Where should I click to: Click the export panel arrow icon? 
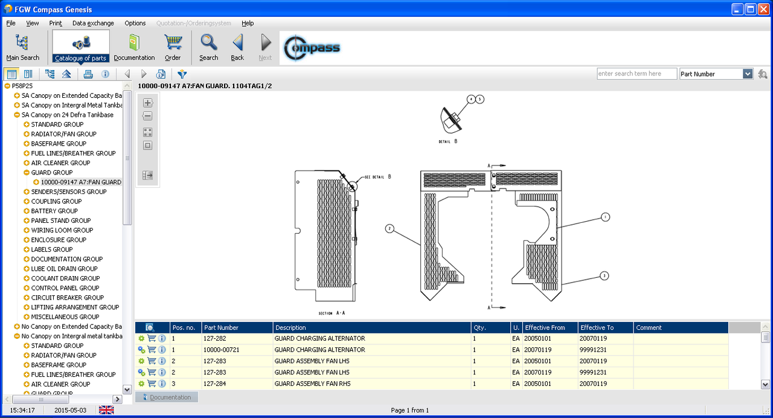click(x=147, y=175)
